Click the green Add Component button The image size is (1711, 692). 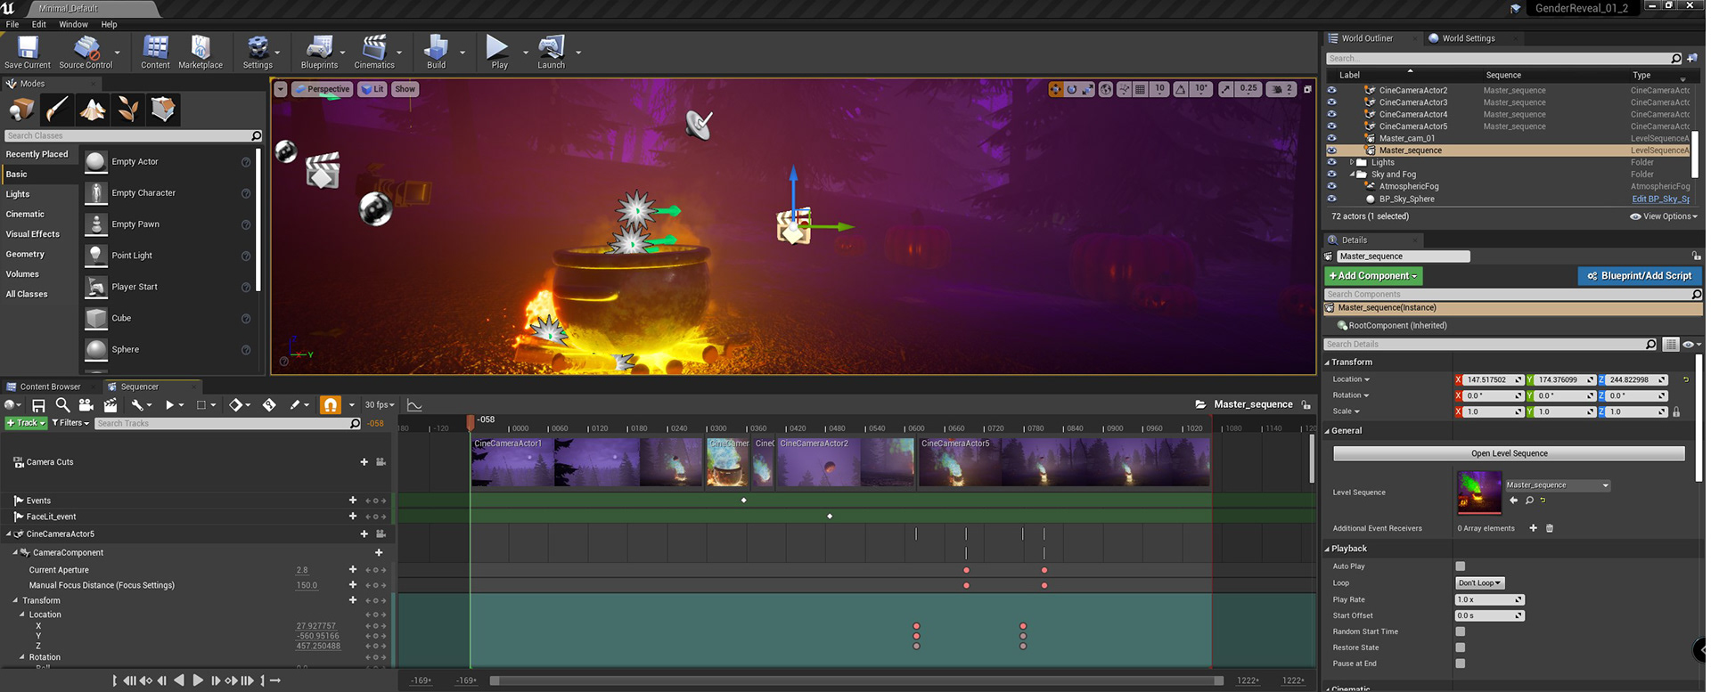[1372, 276]
